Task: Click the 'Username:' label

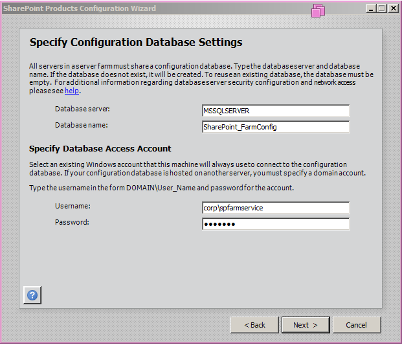Action: 73,206
